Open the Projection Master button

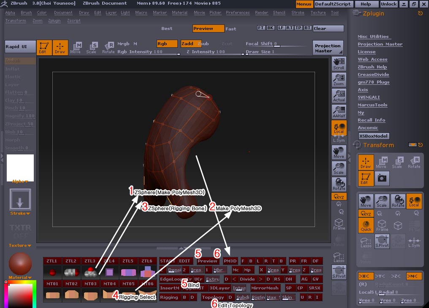click(x=328, y=48)
